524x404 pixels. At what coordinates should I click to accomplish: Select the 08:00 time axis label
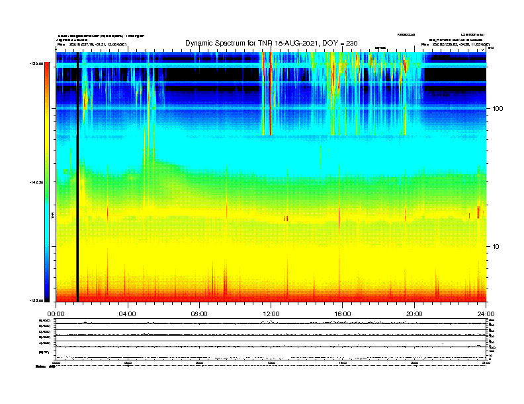[199, 314]
